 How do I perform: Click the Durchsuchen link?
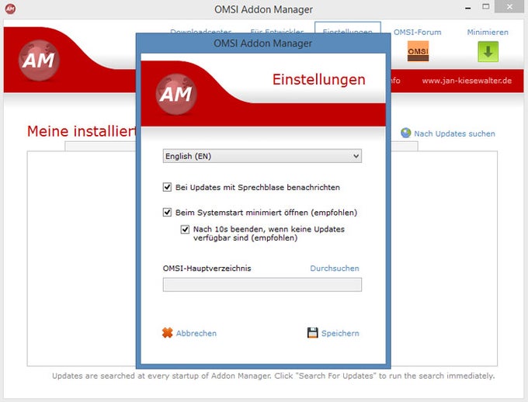pyautogui.click(x=335, y=269)
